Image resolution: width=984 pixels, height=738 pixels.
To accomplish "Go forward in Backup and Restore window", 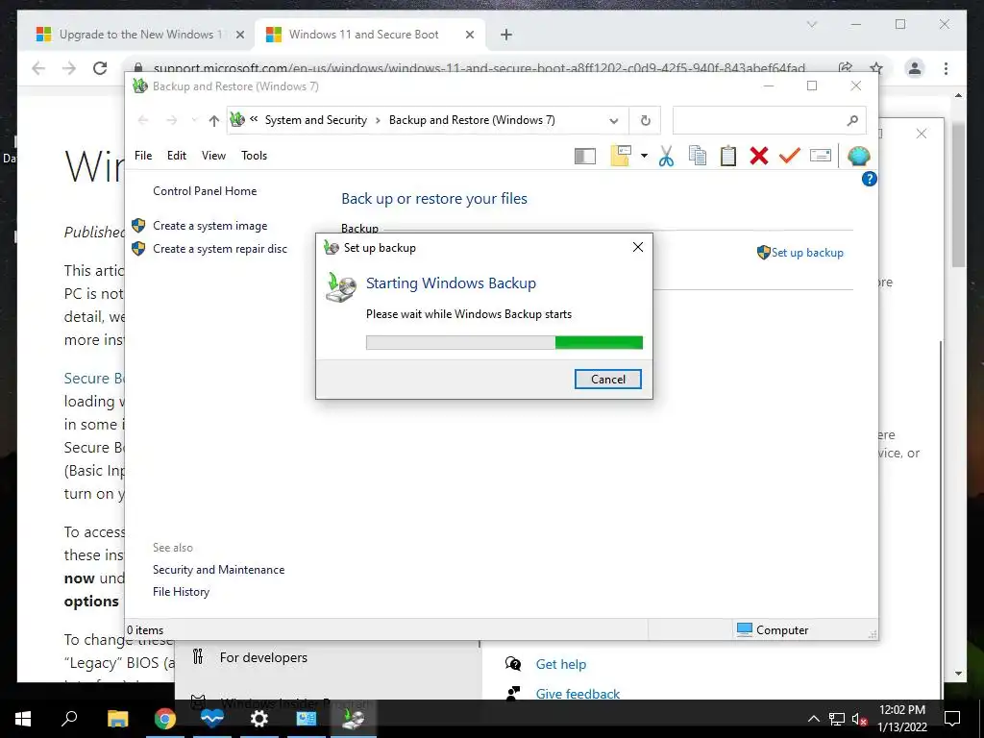I will point(171,120).
